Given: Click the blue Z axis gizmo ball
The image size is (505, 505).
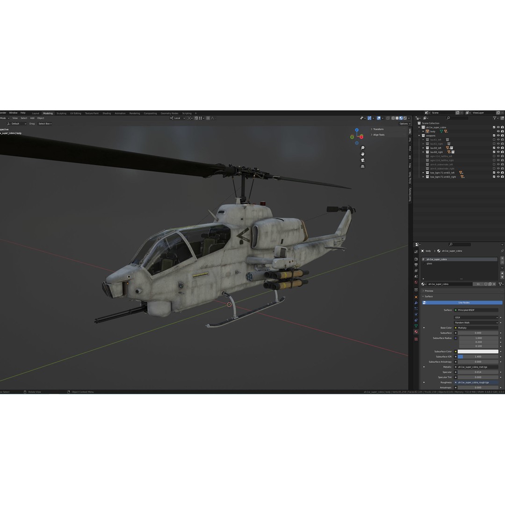Looking at the screenshot, I should pyautogui.click(x=357, y=130).
